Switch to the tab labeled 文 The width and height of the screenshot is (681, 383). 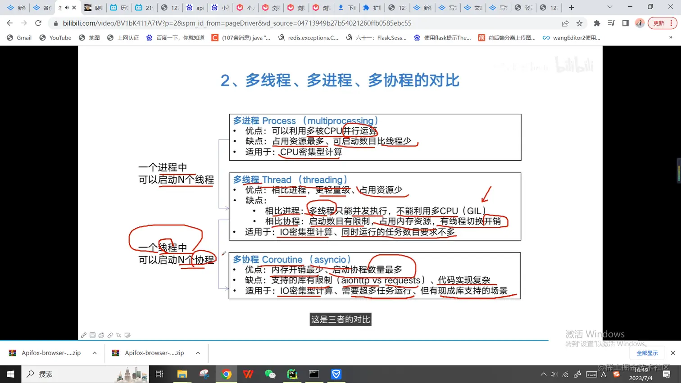(x=473, y=8)
